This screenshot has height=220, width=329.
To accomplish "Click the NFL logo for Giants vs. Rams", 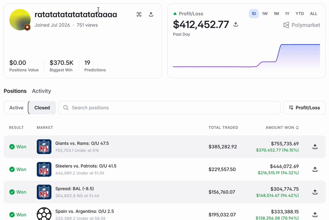I will 44,147.
